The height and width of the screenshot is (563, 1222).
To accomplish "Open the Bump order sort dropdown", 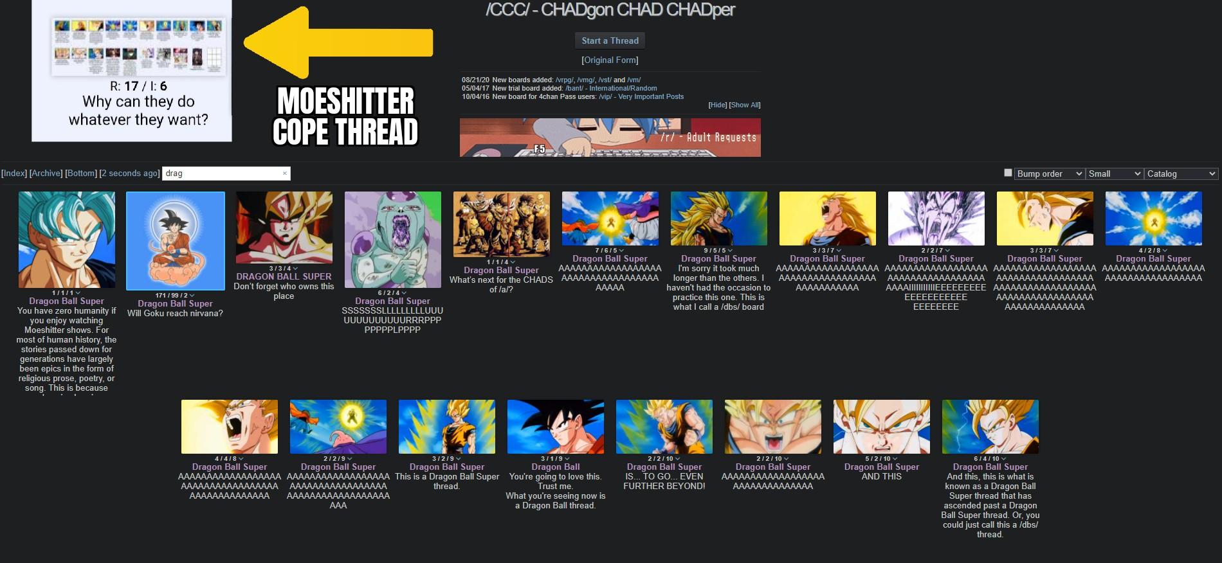I will tap(1049, 174).
